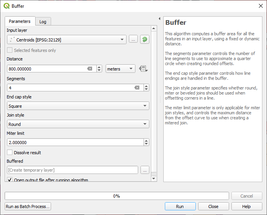Viewport: 267px width, 215px height.
Task: Open the Input layer Centroids dropdown
Action: click(x=67, y=40)
